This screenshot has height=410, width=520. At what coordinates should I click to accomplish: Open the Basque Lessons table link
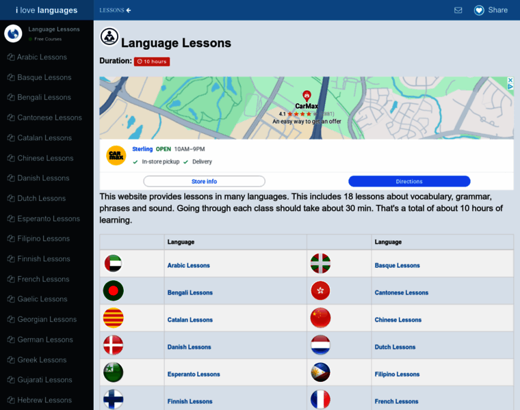coord(397,265)
